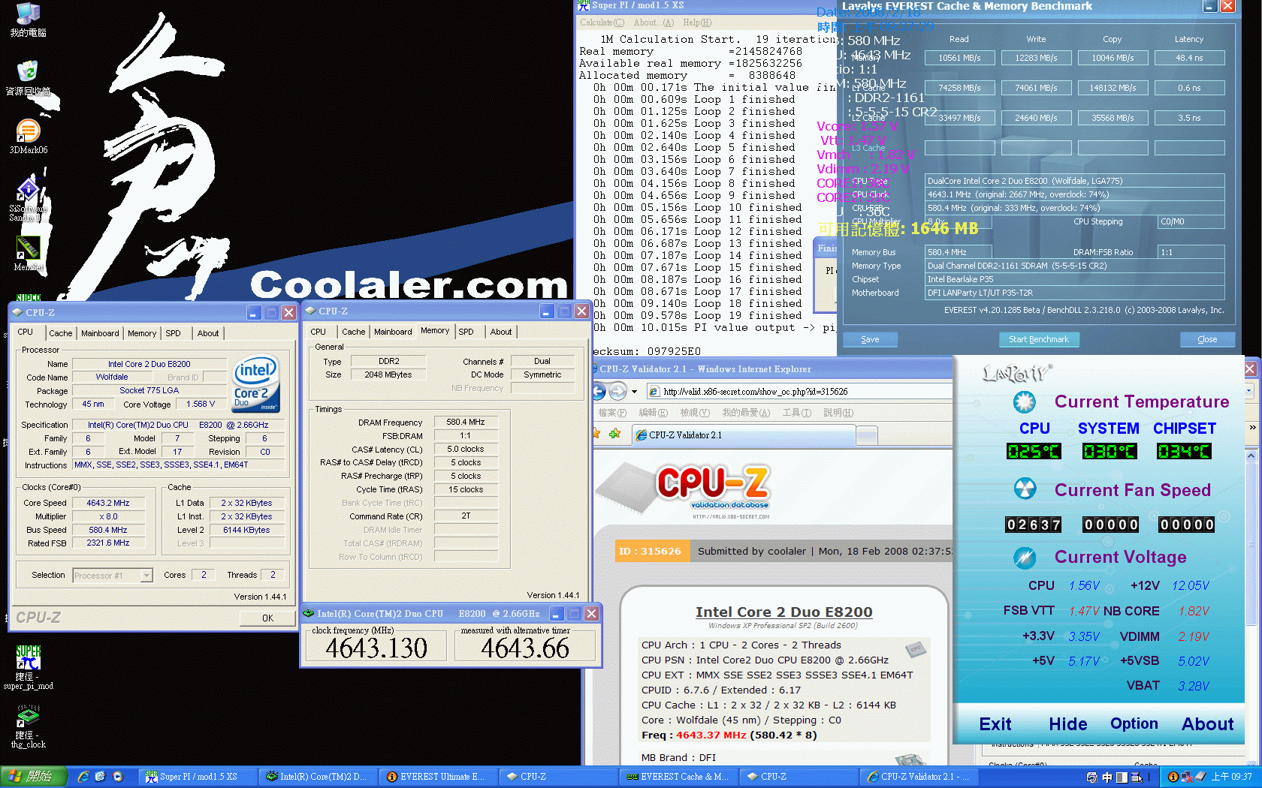The width and height of the screenshot is (1262, 788).
Task: Click the CPU fan speed reading 02637
Action: click(x=1034, y=525)
